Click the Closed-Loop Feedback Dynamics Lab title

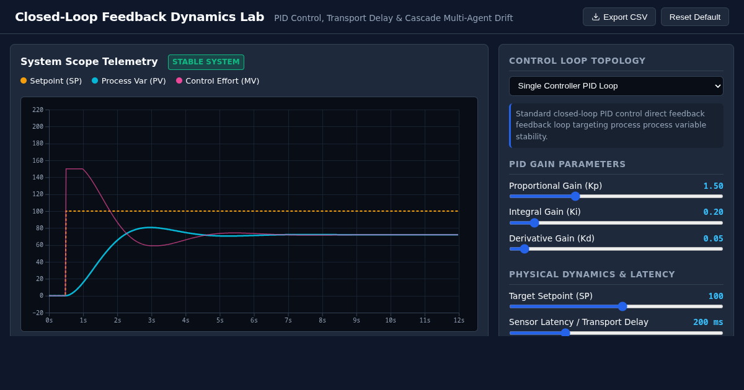(139, 17)
